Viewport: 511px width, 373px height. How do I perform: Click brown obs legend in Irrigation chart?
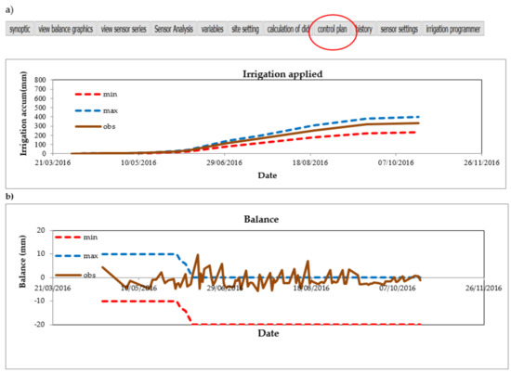pos(95,126)
